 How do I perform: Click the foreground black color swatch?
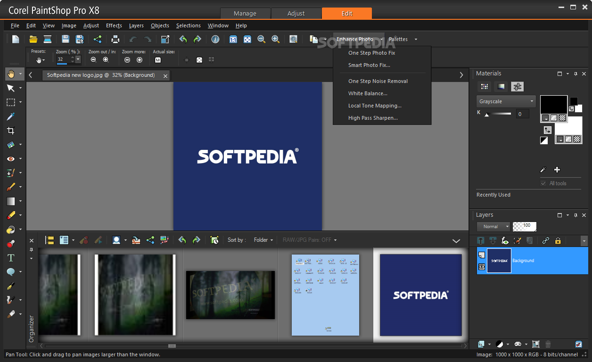[x=553, y=104]
